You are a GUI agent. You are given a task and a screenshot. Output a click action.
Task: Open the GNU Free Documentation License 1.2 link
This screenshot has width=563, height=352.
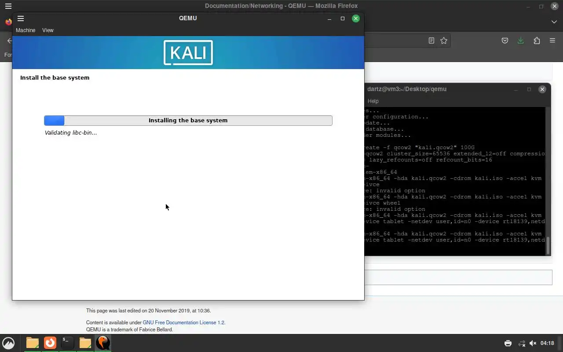tap(183, 323)
